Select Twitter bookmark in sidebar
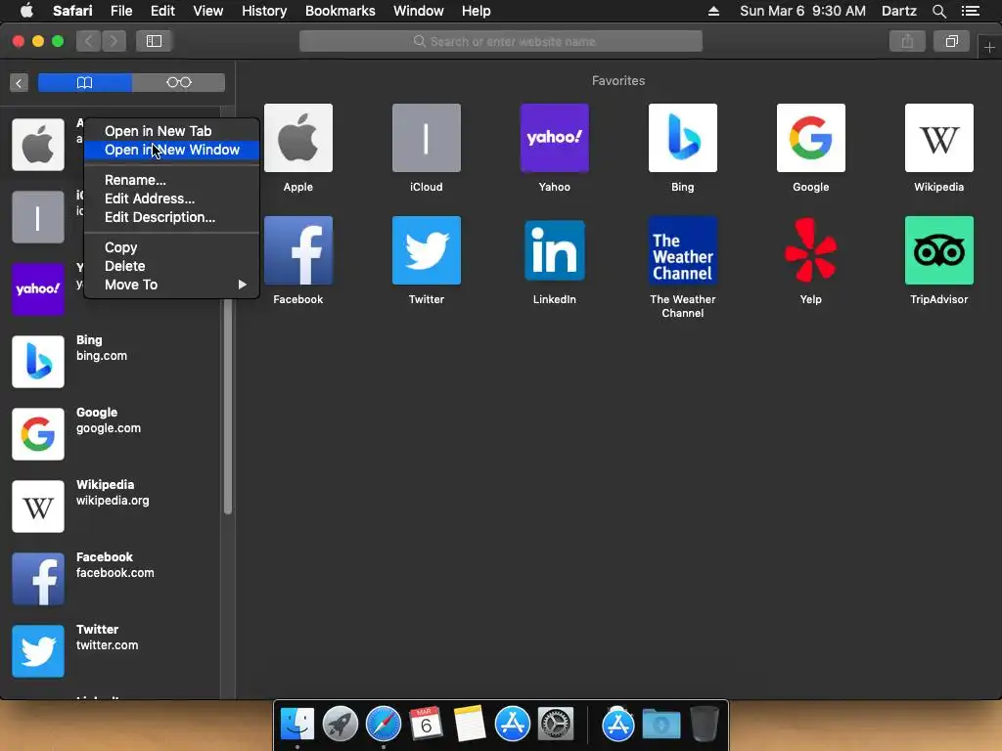 tap(110, 650)
